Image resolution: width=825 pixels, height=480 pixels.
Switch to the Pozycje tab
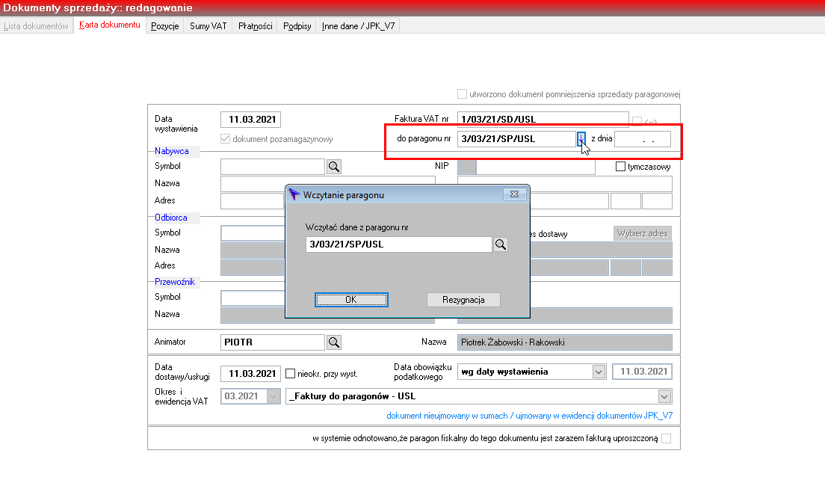coord(164,25)
